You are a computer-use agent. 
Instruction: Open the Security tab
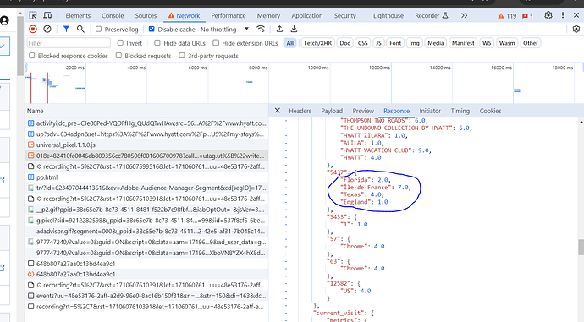coord(344,15)
